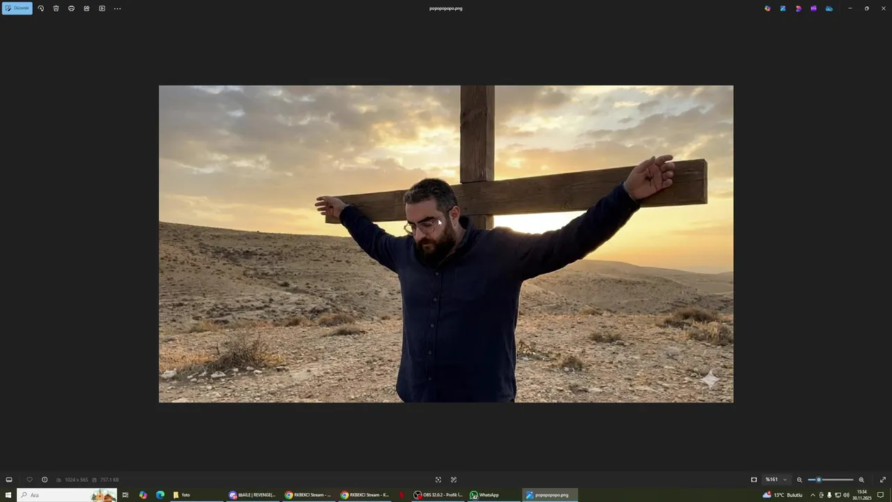Start the slideshow icon in the top toolbar
892x502 pixels.
point(102,8)
